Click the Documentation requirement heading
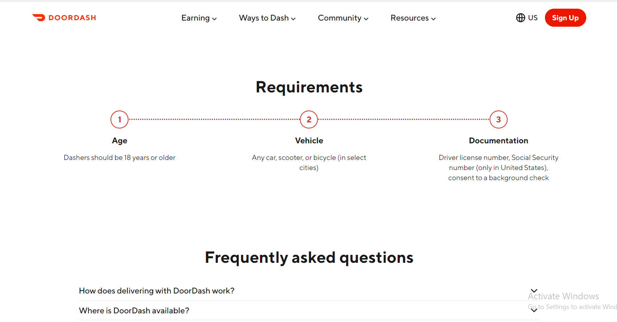 (499, 141)
